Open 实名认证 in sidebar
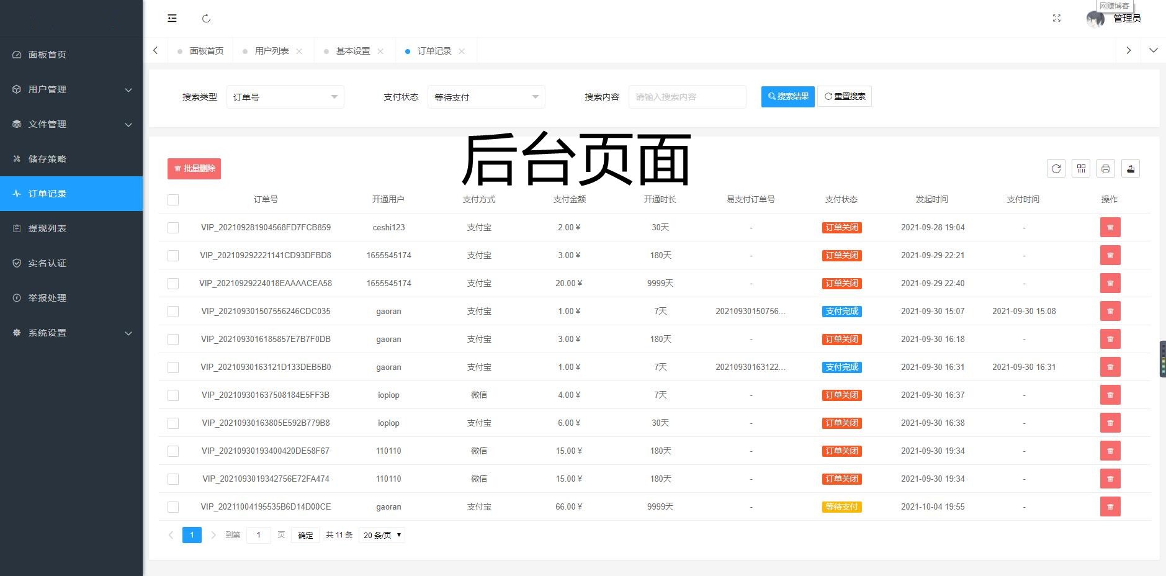This screenshot has width=1166, height=576. coord(71,263)
